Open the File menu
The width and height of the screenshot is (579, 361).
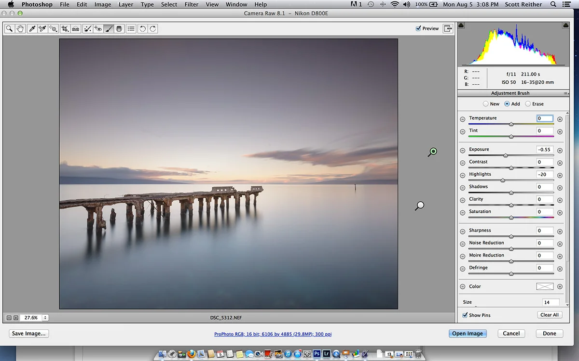[65, 4]
